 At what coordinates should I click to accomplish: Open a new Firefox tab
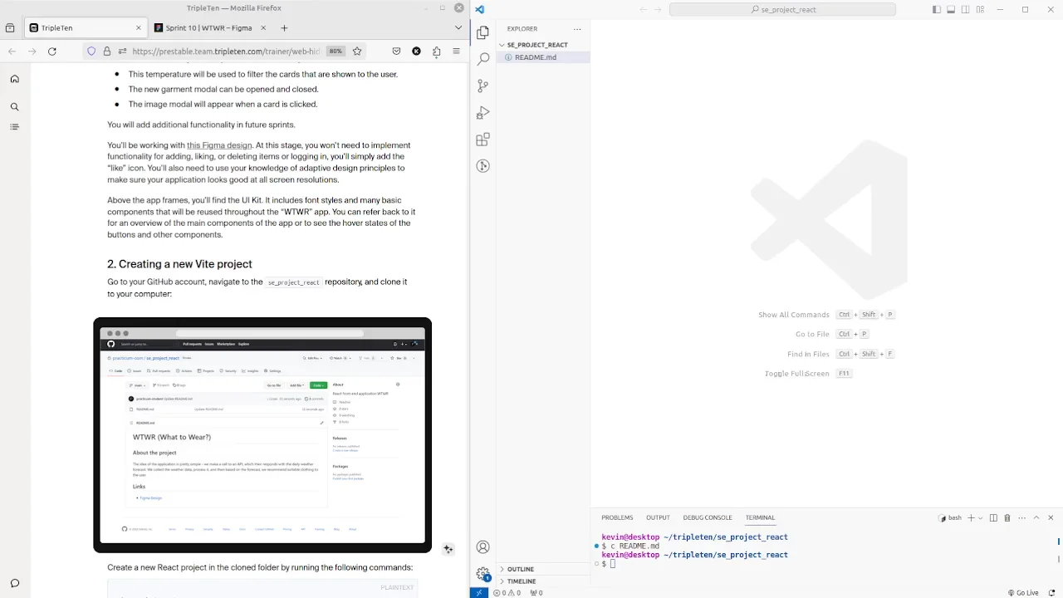284,27
